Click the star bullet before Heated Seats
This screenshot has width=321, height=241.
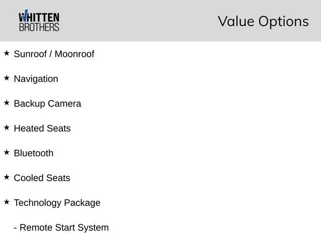[x=7, y=128]
